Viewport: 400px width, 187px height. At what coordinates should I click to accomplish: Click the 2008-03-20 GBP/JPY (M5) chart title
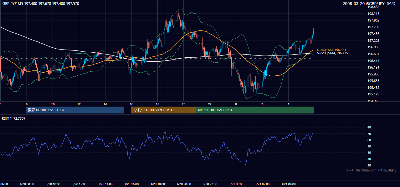point(369,3)
